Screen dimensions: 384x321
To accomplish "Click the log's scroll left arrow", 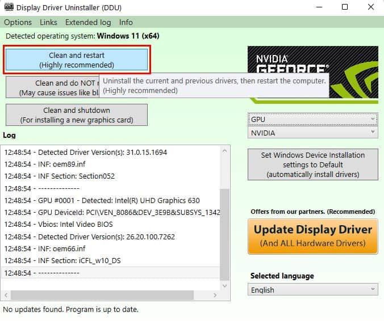I will 6,295.
